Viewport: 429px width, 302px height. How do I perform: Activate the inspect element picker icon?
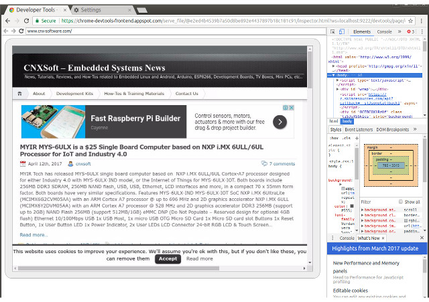332,31
